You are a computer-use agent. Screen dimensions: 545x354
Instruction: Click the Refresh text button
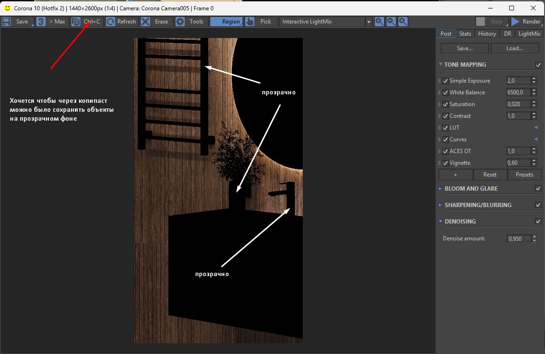[126, 22]
